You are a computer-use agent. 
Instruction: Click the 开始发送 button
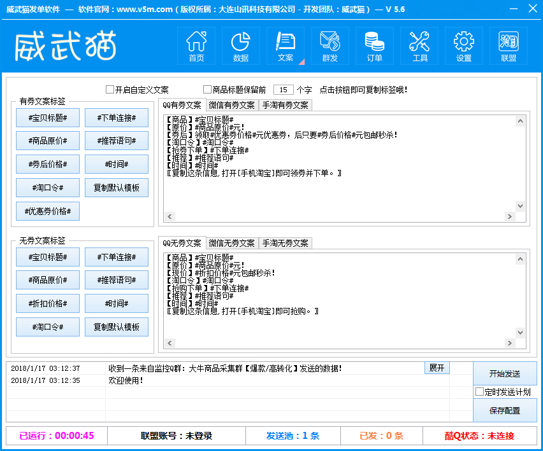[x=504, y=373]
